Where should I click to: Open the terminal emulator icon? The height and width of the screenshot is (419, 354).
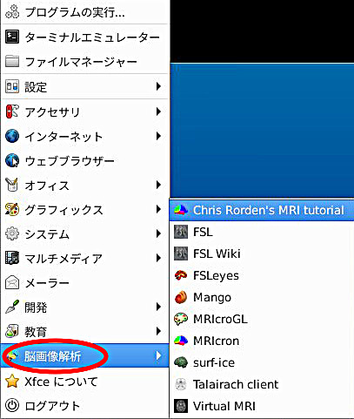coord(12,37)
